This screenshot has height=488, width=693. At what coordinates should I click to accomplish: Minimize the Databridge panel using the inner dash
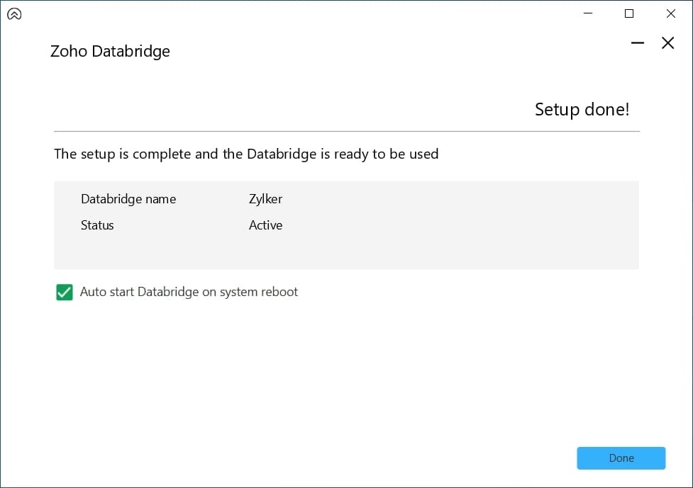[x=638, y=43]
